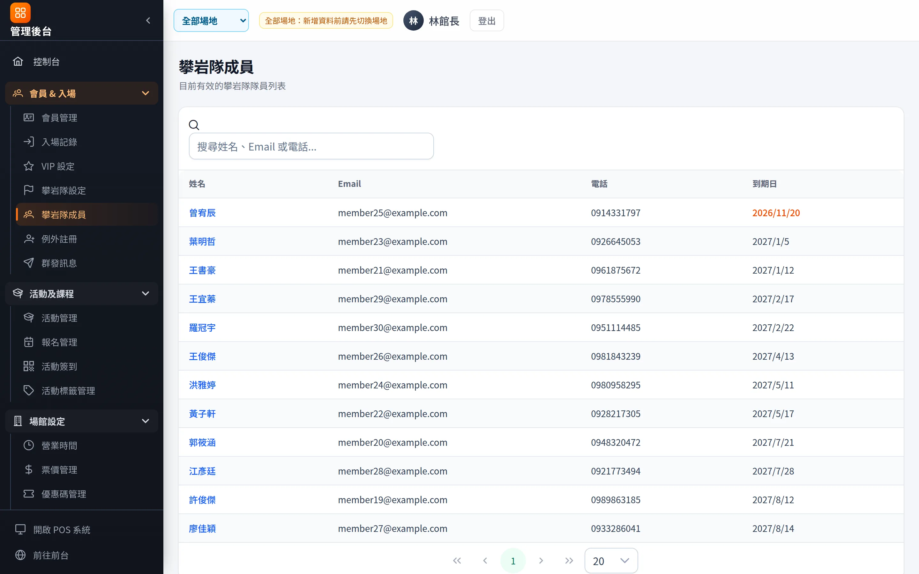Open 群發訊息 paper-plane icon
919x574 pixels.
pos(28,263)
